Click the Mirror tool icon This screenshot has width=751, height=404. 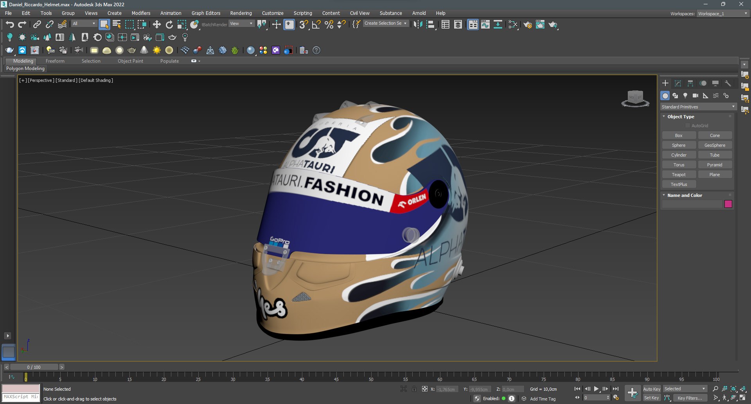coord(418,25)
